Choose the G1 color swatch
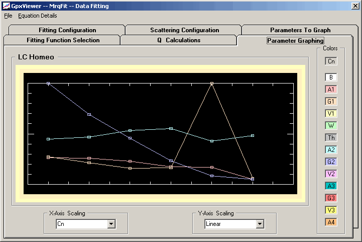The image size is (362, 242). (331, 102)
